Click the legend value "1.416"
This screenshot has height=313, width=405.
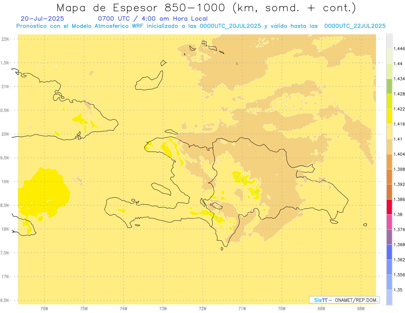click(x=400, y=124)
